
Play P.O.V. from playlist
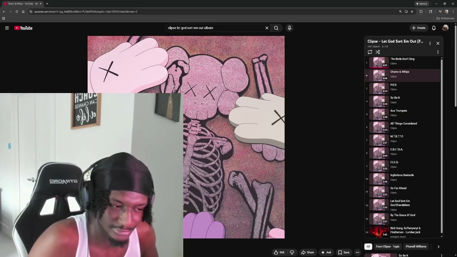(402, 88)
